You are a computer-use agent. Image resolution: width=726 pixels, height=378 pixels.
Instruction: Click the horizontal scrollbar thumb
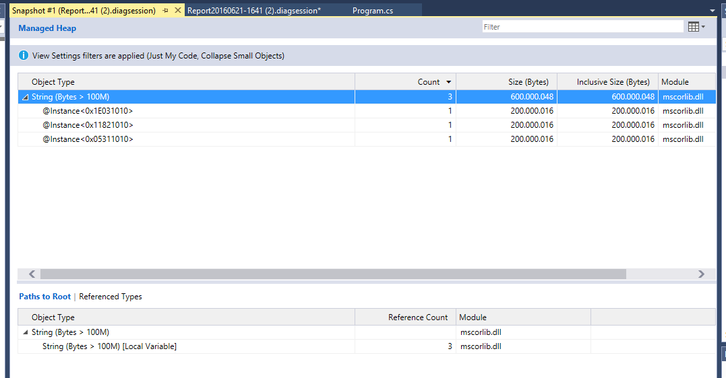pyautogui.click(x=333, y=274)
